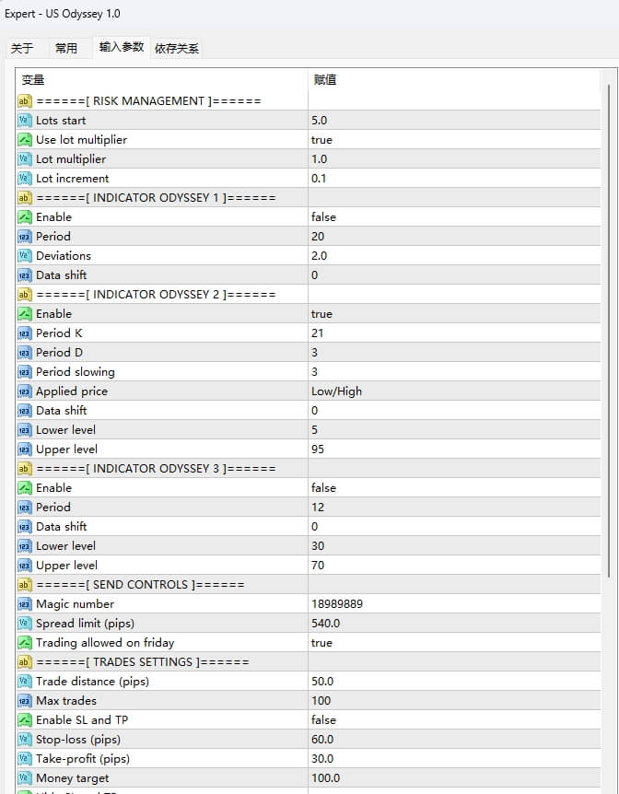619x794 pixels.
Task: Click the Deviations double-type icon
Action: tap(25, 256)
